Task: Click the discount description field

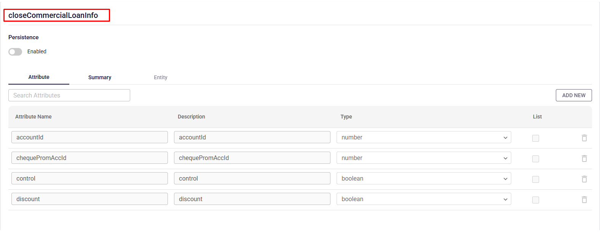Action: coord(252,199)
